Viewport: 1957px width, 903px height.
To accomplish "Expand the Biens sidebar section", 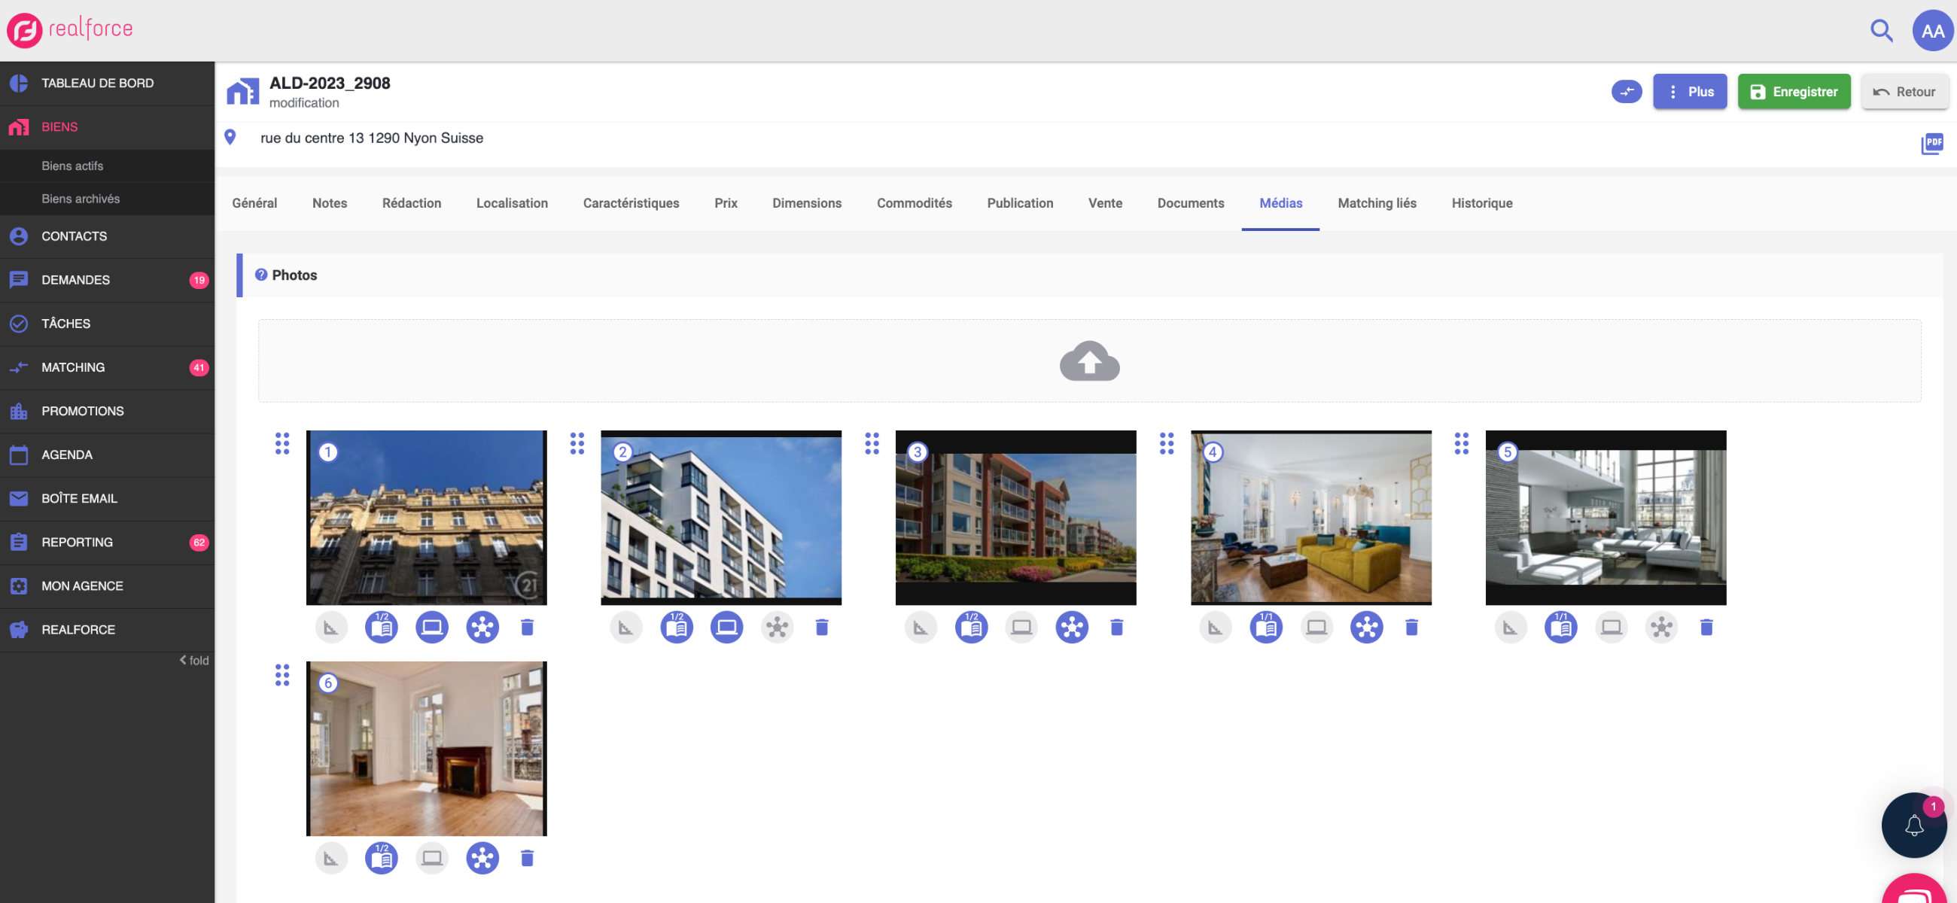I will click(107, 127).
